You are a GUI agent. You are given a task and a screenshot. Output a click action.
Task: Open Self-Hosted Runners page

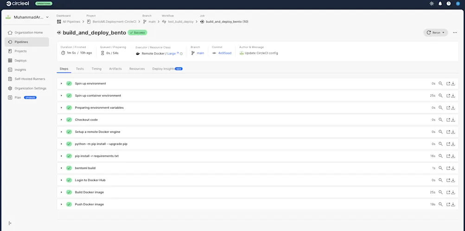point(27,79)
